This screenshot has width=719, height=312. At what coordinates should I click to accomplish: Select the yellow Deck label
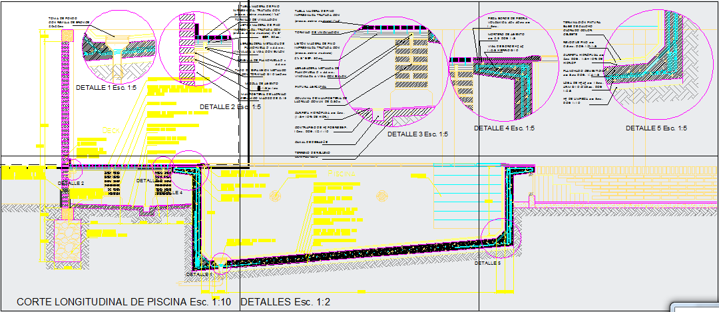pyautogui.click(x=112, y=130)
